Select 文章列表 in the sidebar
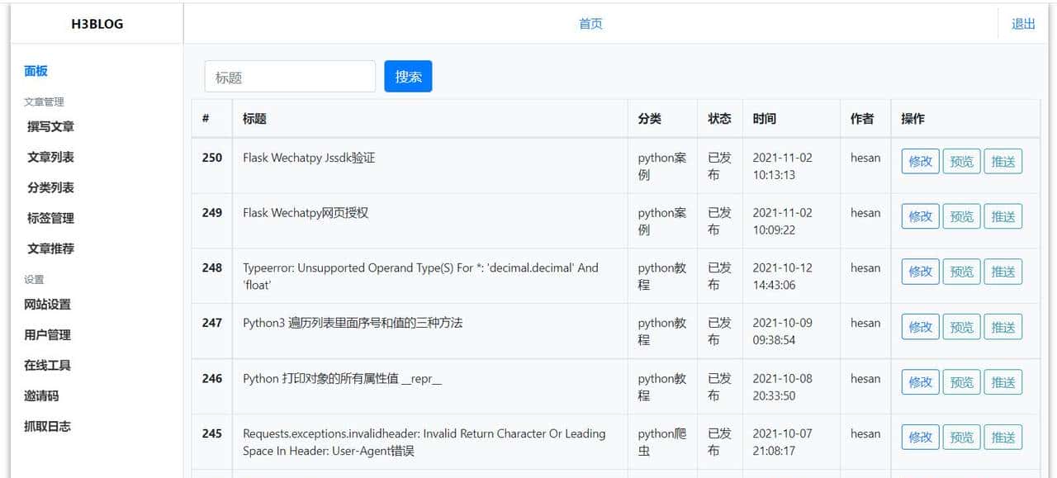Image resolution: width=1057 pixels, height=478 pixels. [51, 157]
